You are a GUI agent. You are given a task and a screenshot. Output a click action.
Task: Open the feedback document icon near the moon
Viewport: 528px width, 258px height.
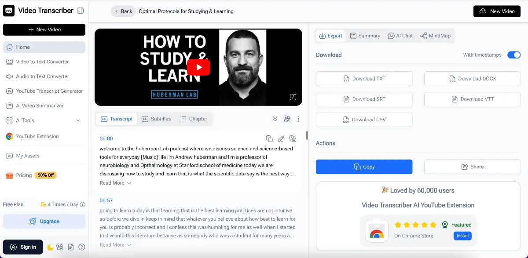(x=71, y=247)
